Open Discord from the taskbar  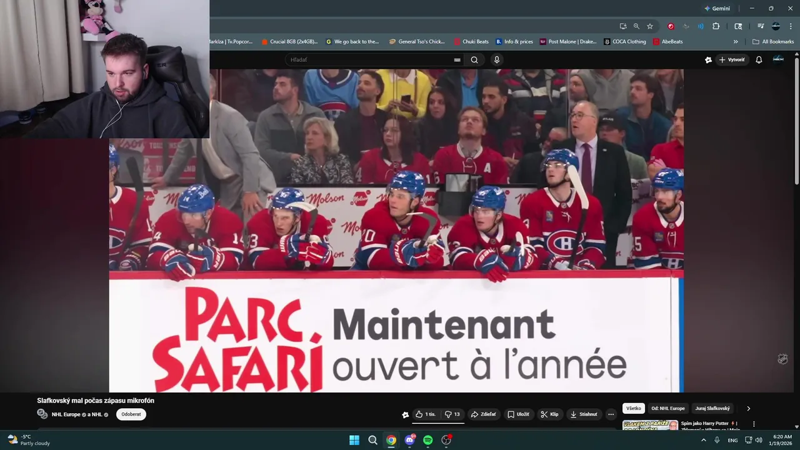[x=409, y=440]
